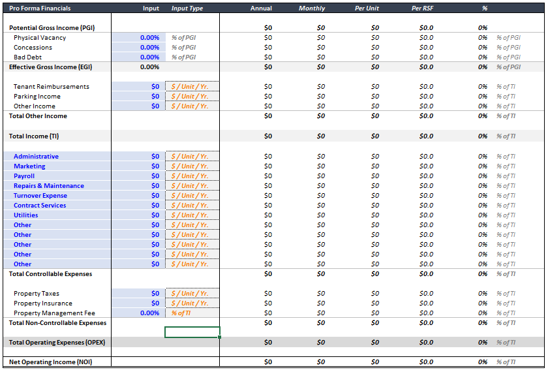The width and height of the screenshot is (548, 372).
Task: Click the Administrative dollar input cell
Action: point(138,156)
